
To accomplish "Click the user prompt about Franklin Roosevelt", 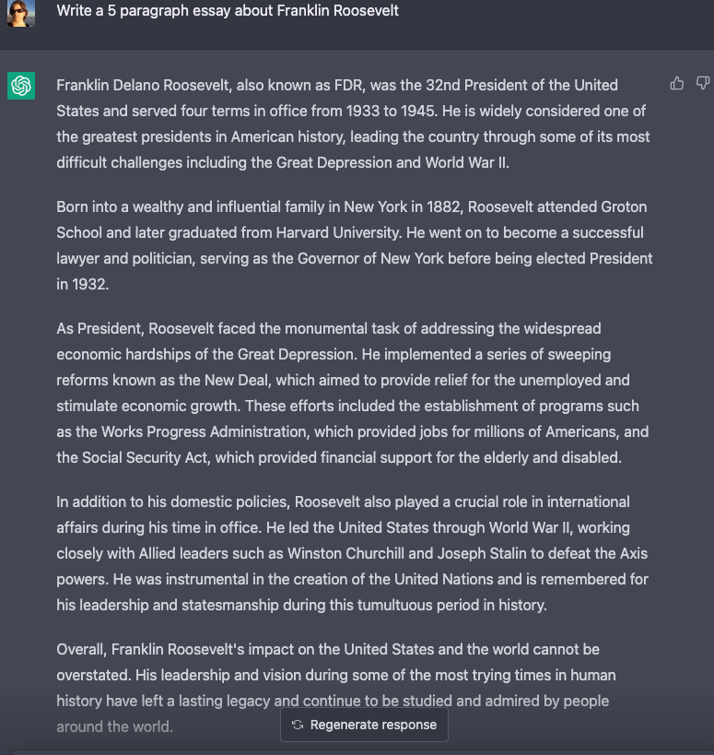I will [x=228, y=10].
